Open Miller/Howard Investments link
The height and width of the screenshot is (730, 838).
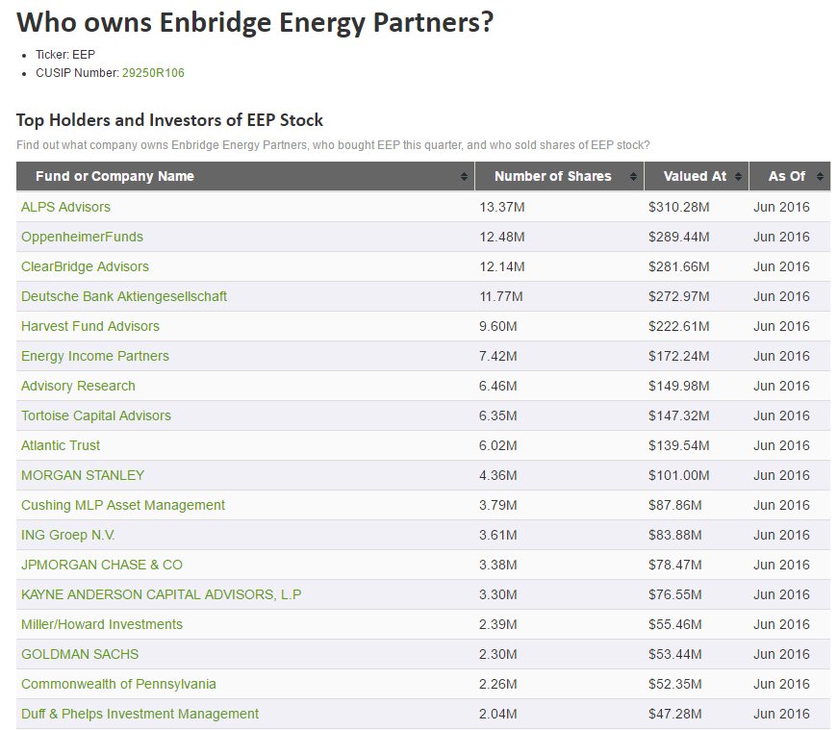pos(102,625)
